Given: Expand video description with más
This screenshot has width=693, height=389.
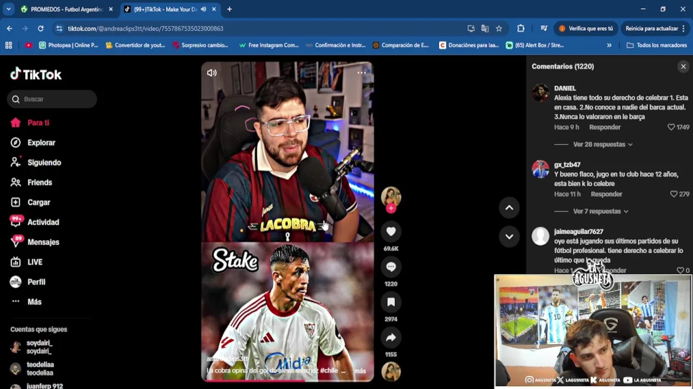Looking at the screenshot, I should [360, 371].
